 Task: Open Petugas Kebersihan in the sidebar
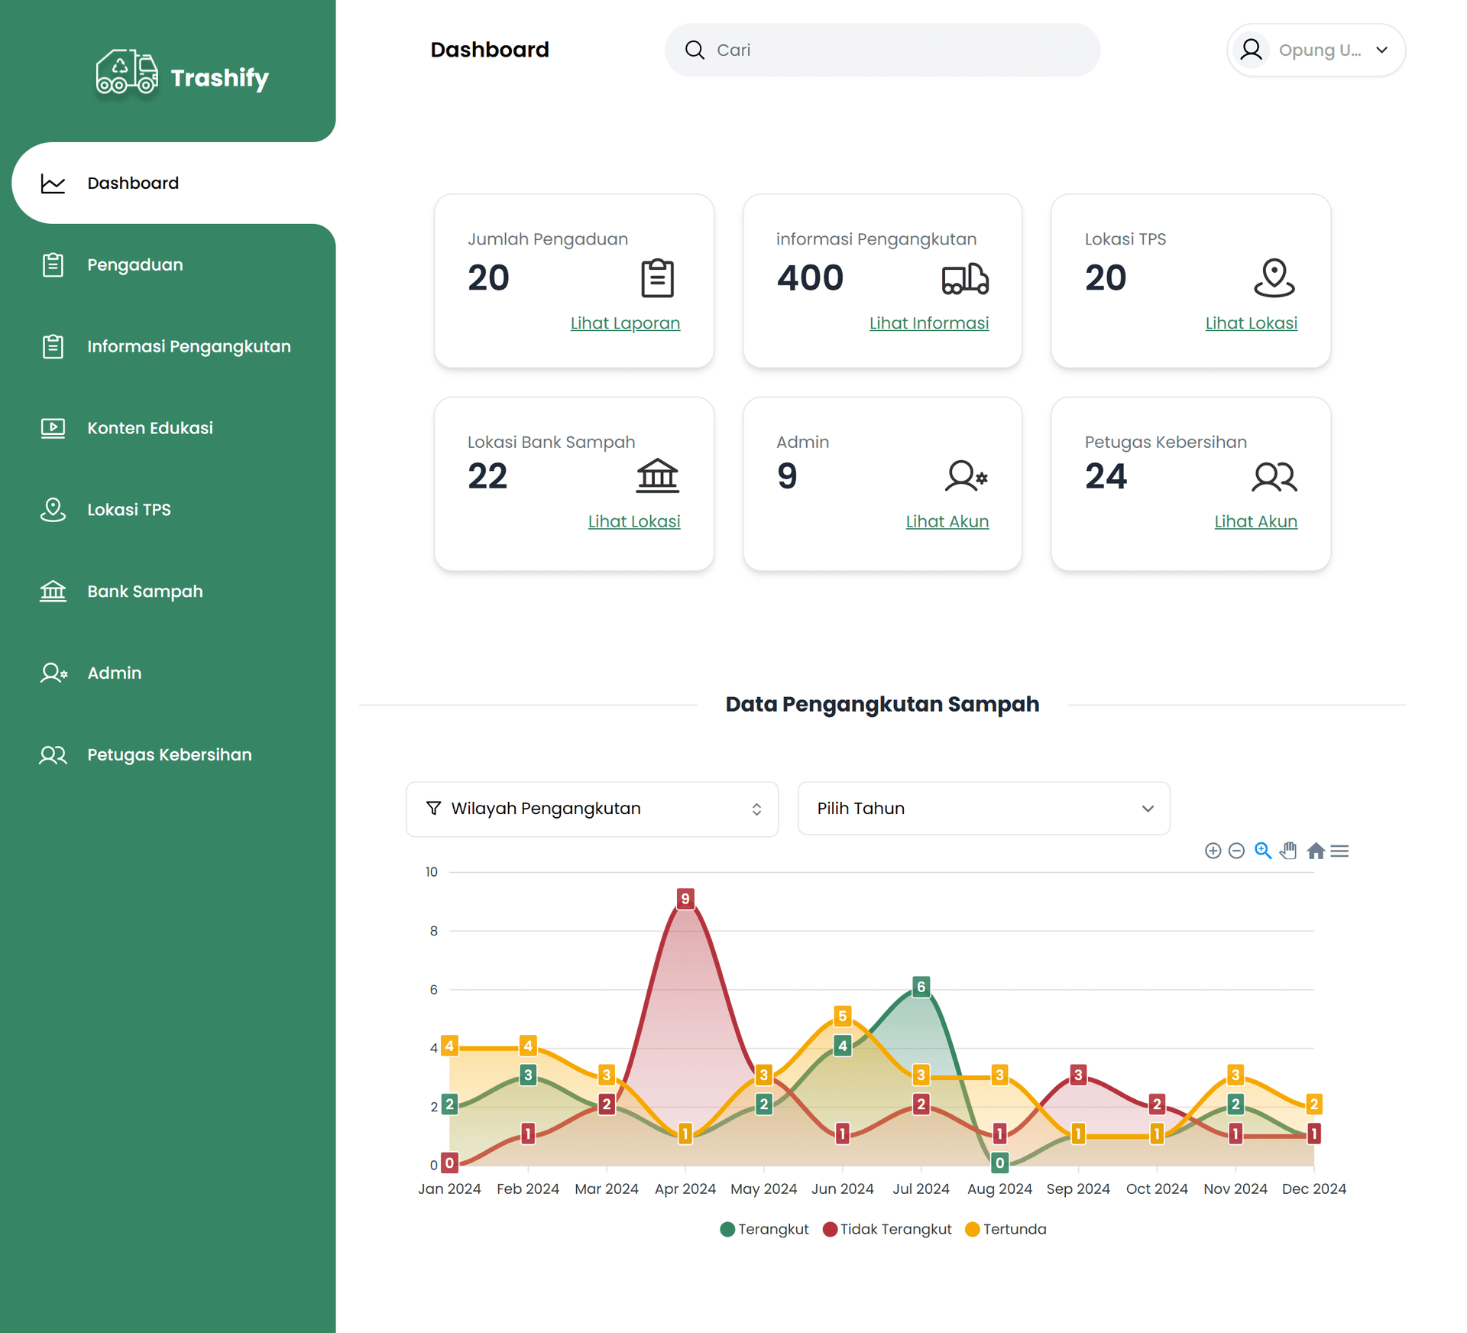point(174,755)
